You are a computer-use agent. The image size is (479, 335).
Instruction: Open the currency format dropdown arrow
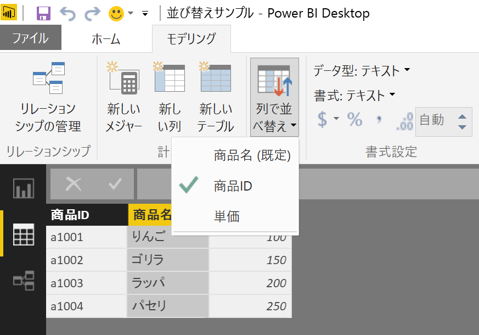point(336,118)
